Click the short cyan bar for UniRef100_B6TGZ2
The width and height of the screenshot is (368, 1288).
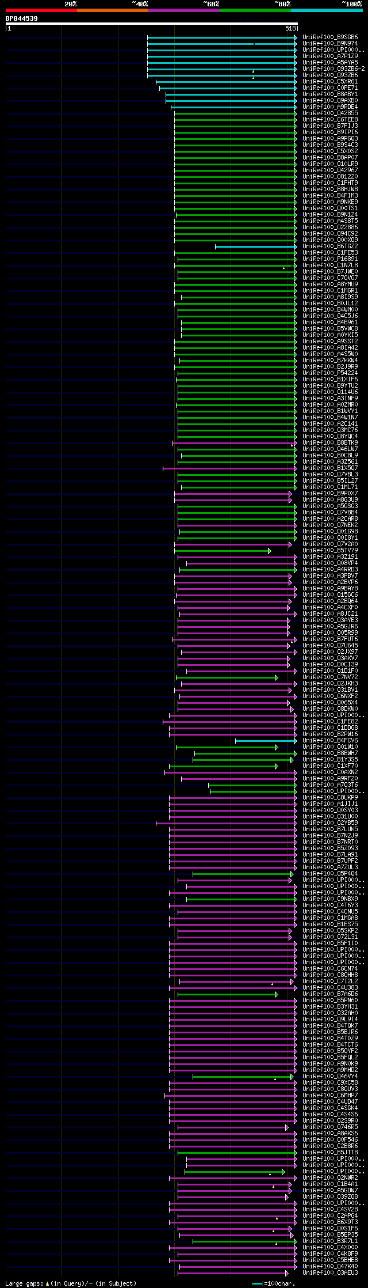click(x=256, y=247)
